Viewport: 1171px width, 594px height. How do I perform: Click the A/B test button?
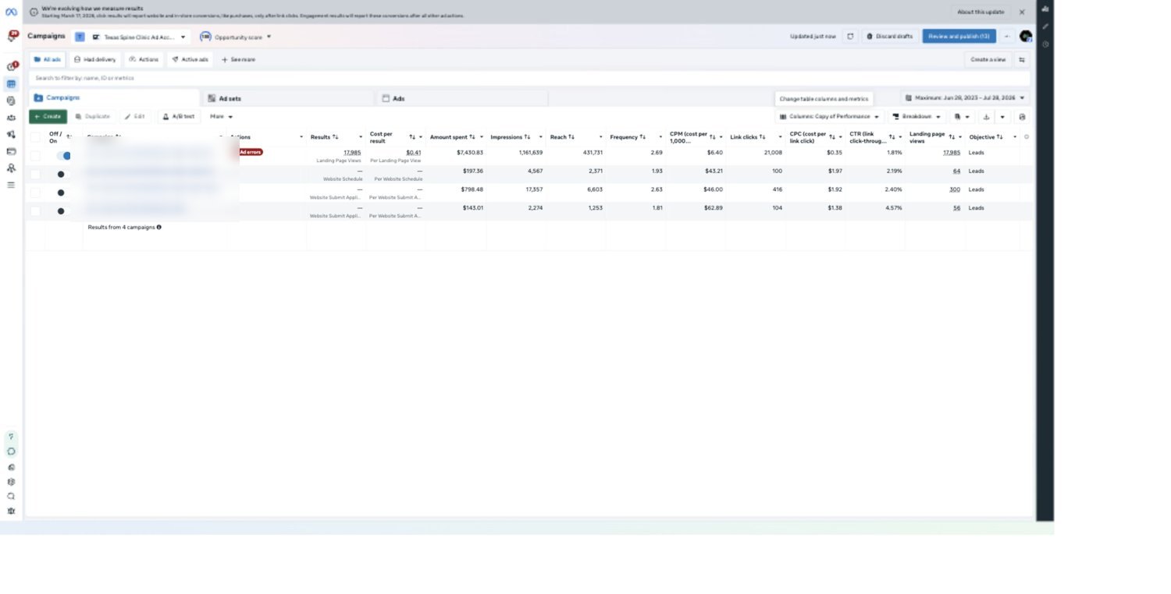click(179, 116)
